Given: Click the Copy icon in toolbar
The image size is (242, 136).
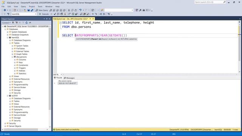Looking at the screenshot, I should 72,10.
